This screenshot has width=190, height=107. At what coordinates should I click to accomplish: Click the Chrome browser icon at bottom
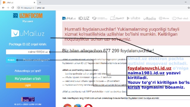(67, 106)
